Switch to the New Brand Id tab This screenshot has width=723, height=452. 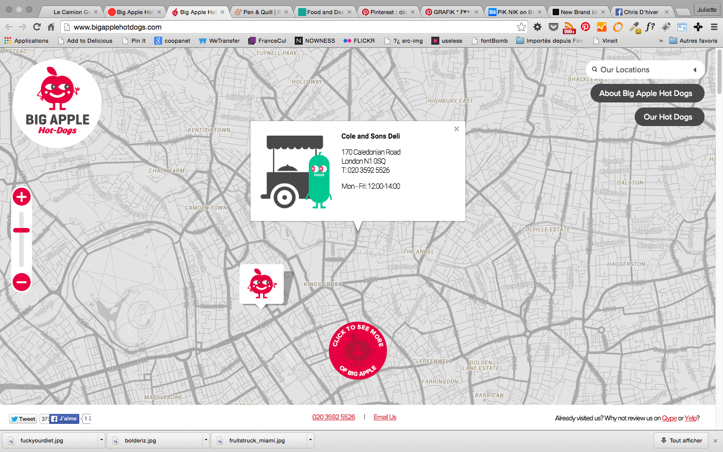point(577,12)
